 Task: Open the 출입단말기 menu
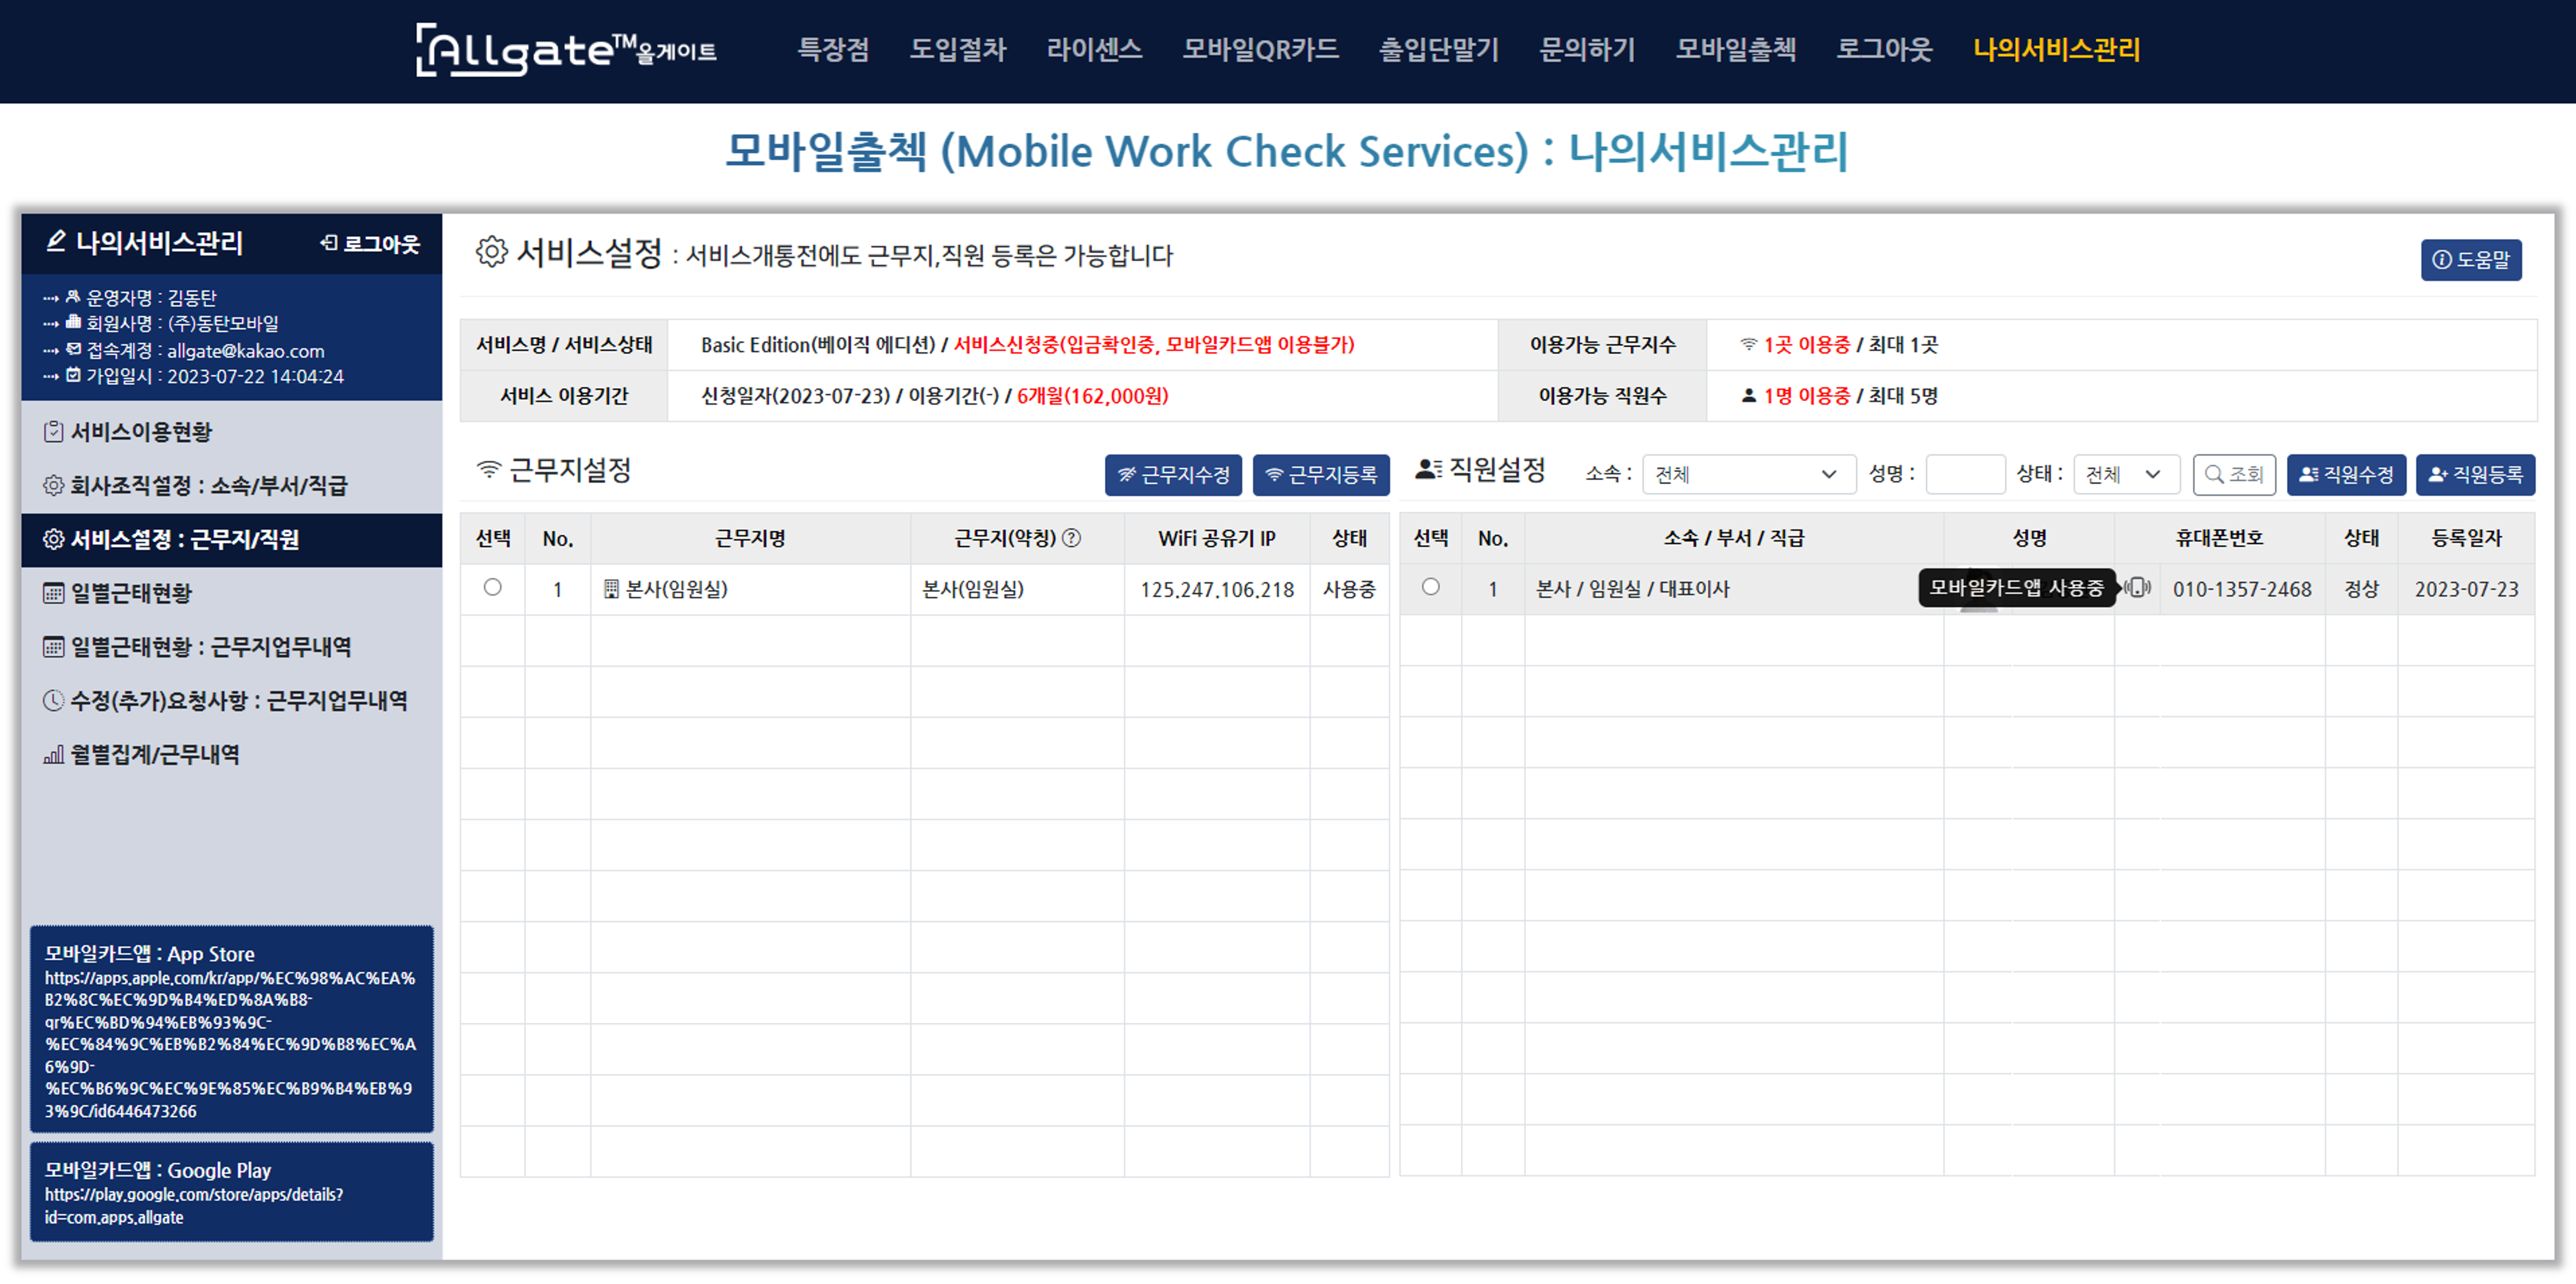point(1439,49)
